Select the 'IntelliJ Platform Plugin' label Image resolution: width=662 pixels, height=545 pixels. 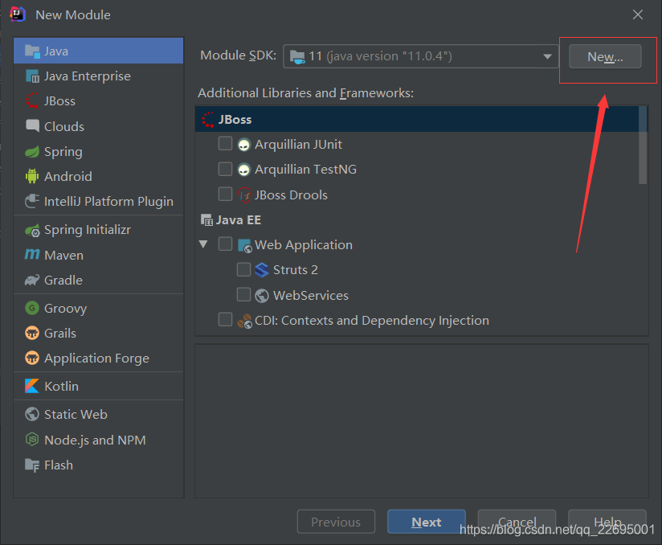[109, 202]
